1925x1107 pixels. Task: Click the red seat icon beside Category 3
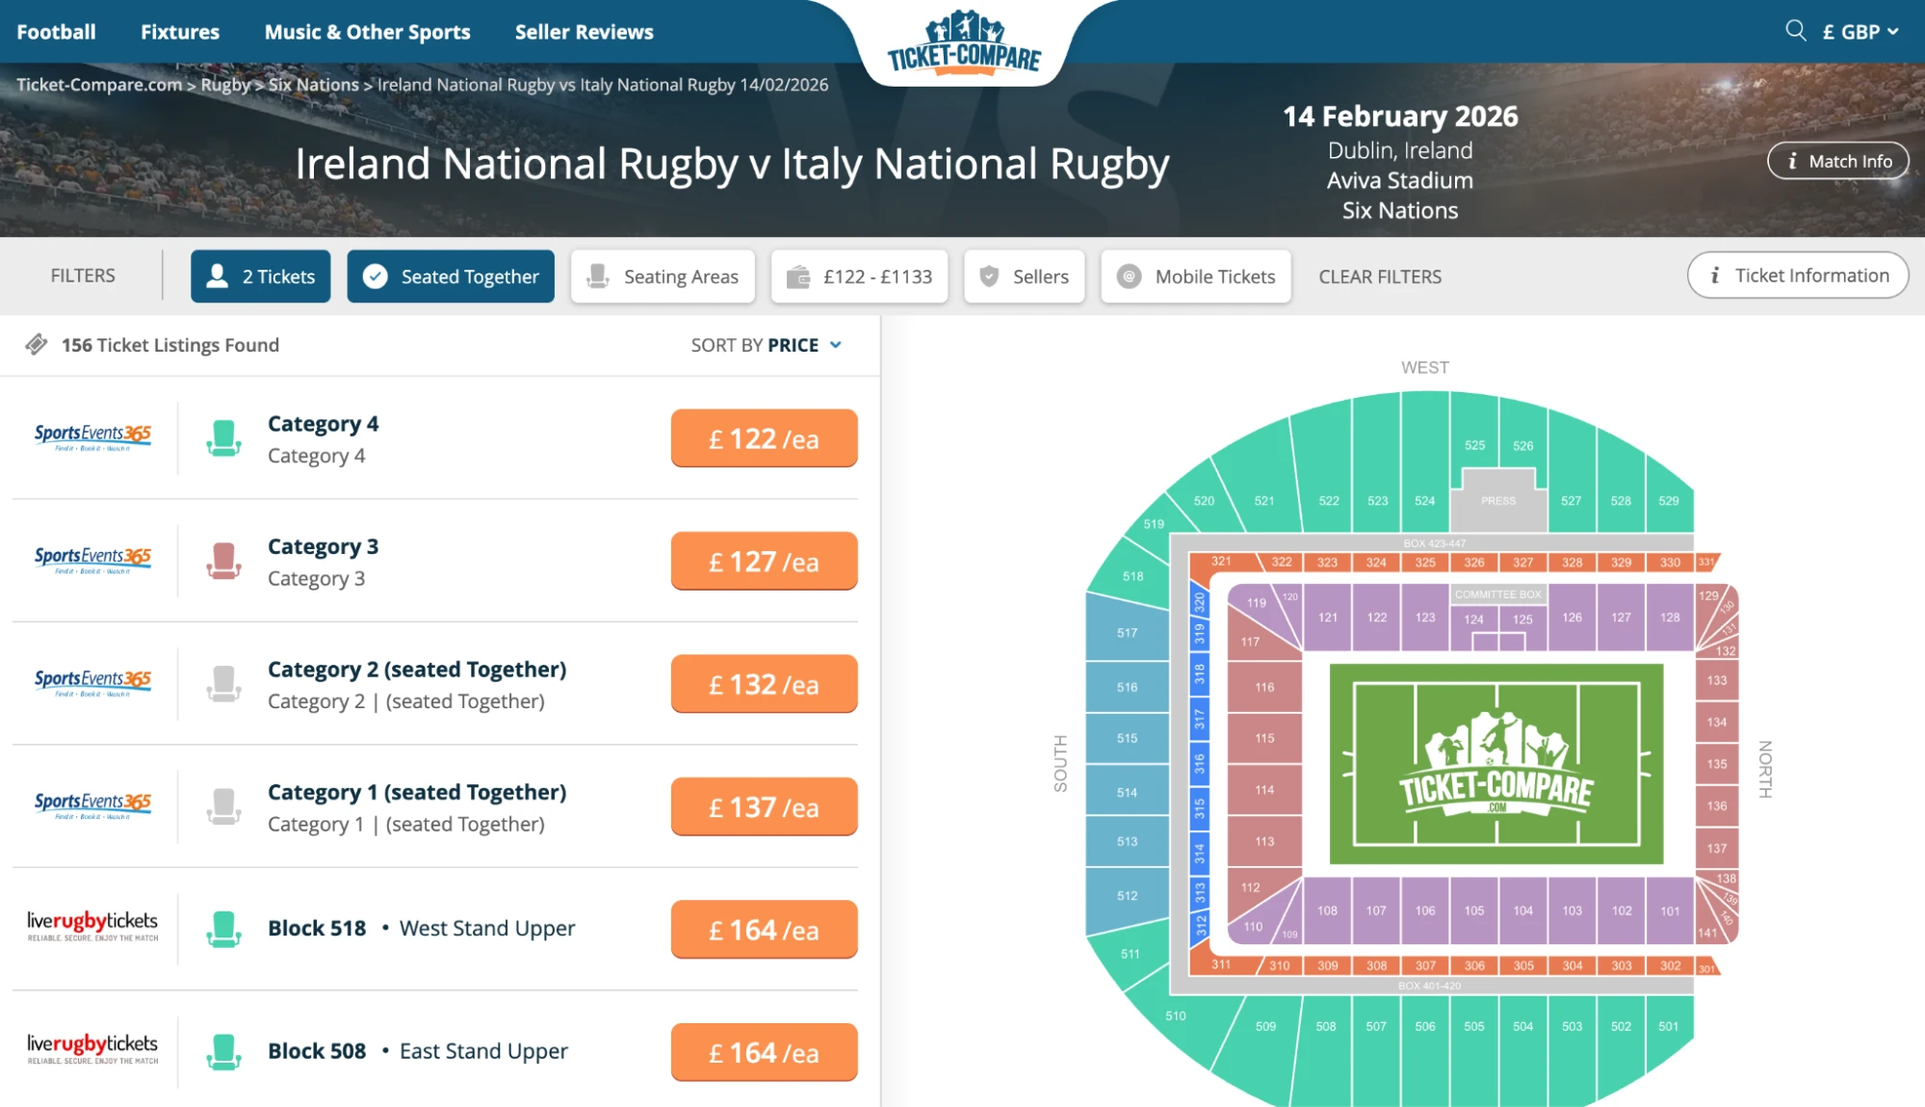tap(224, 561)
